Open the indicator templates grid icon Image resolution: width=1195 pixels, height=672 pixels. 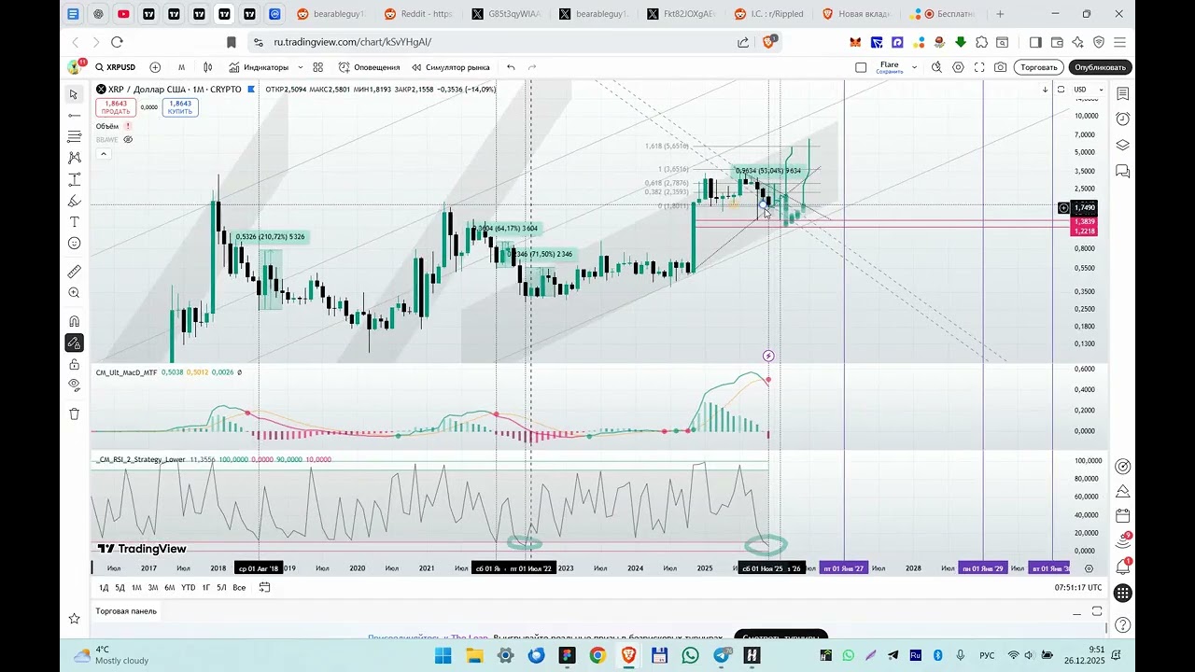tap(318, 67)
